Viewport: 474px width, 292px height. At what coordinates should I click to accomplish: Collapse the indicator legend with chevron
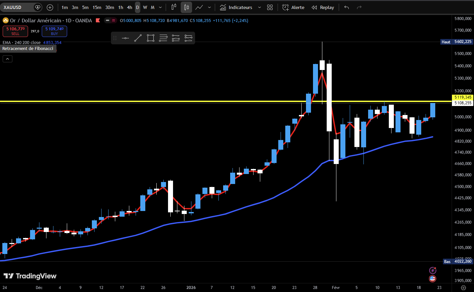tap(7, 59)
